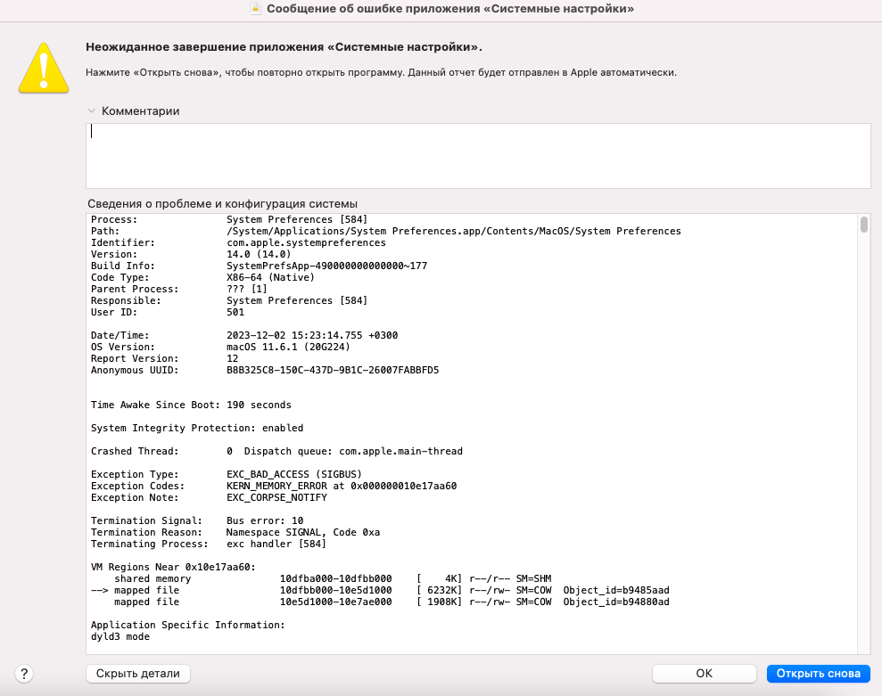The image size is (882, 696).
Task: Click the yellow warning triangle icon
Action: pos(44,68)
